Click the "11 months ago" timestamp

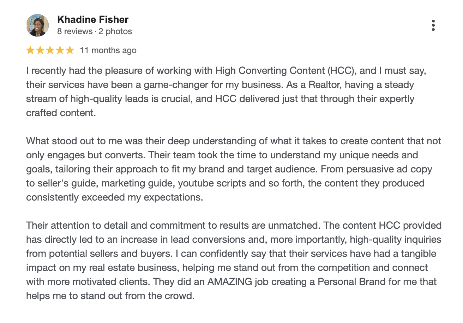(108, 50)
